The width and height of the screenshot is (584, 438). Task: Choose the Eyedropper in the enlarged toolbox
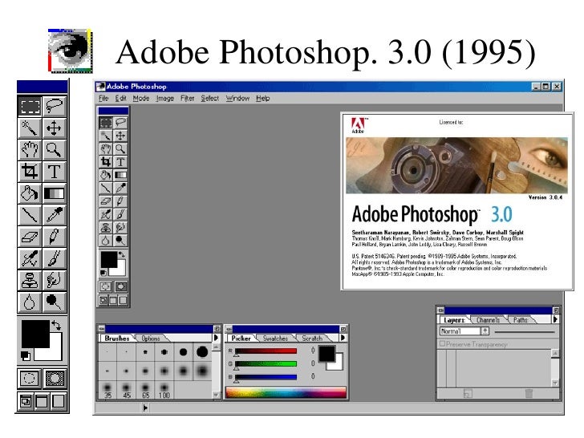55,215
